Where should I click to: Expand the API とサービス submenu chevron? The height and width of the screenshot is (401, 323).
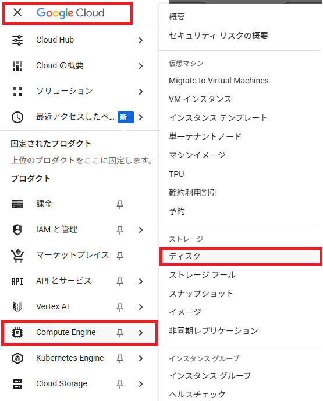(x=141, y=281)
